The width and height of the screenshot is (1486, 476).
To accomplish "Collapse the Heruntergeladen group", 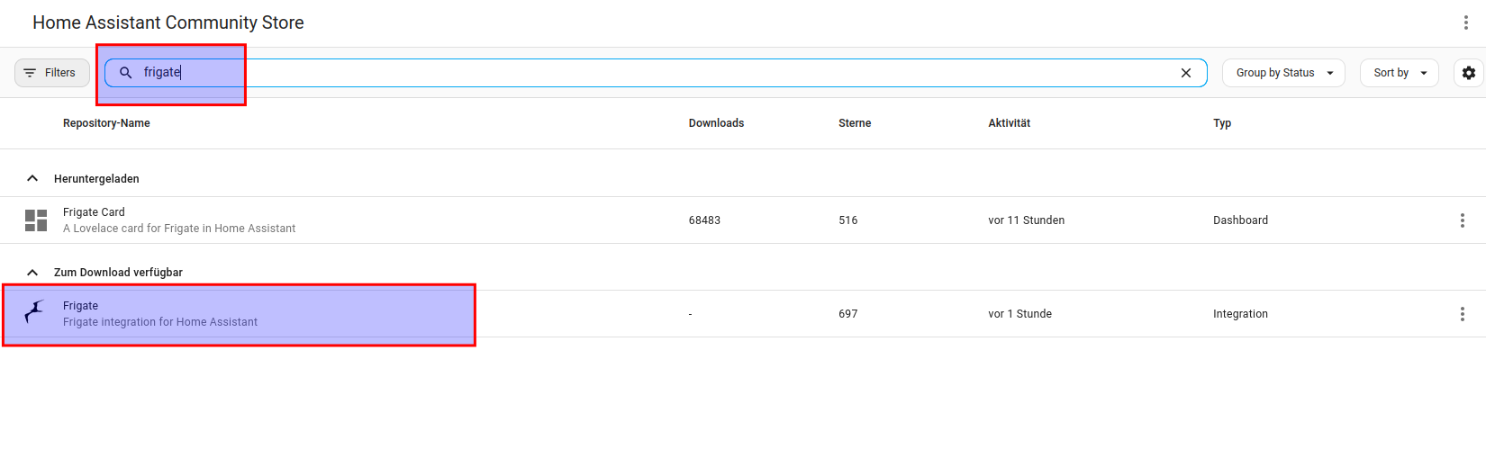I will pos(32,178).
